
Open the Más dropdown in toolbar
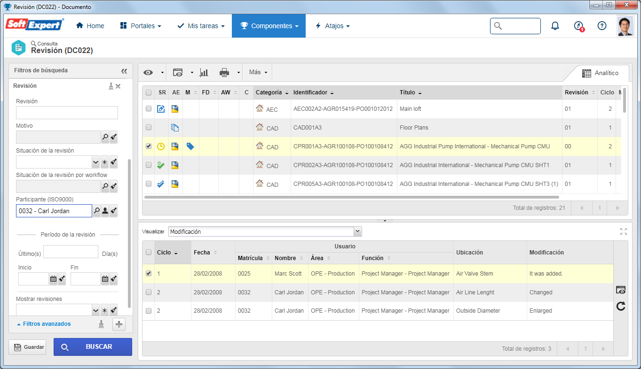(x=258, y=72)
